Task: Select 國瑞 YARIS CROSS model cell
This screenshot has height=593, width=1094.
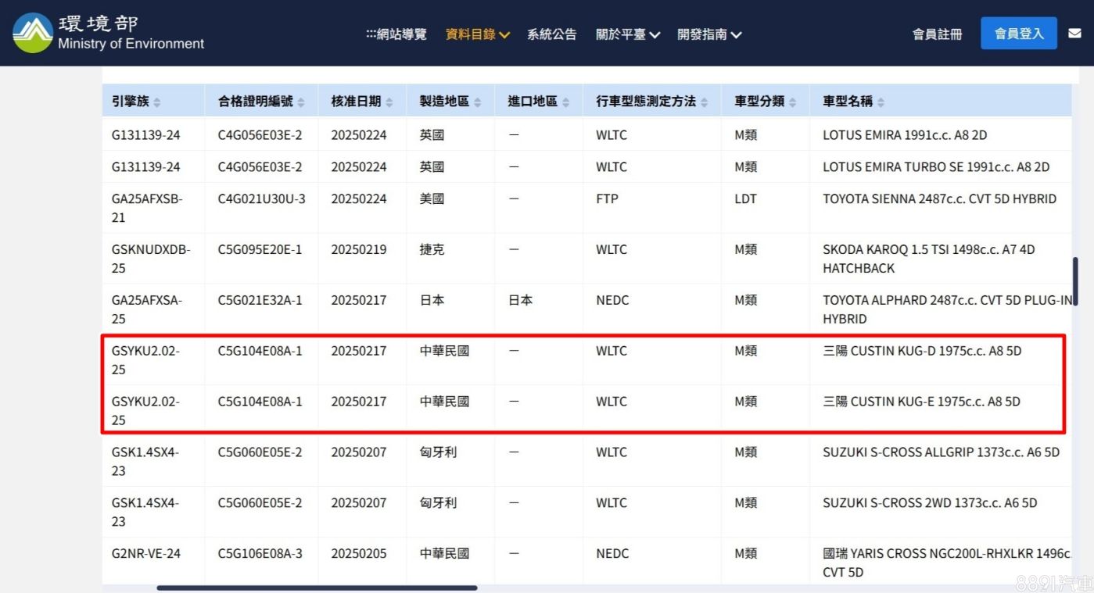Action: click(x=946, y=563)
